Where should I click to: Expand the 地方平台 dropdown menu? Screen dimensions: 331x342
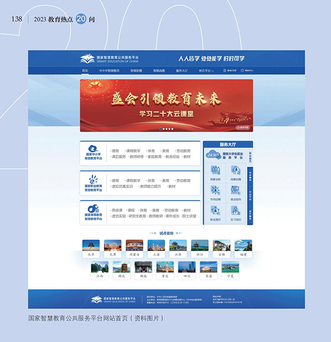coord(206,70)
